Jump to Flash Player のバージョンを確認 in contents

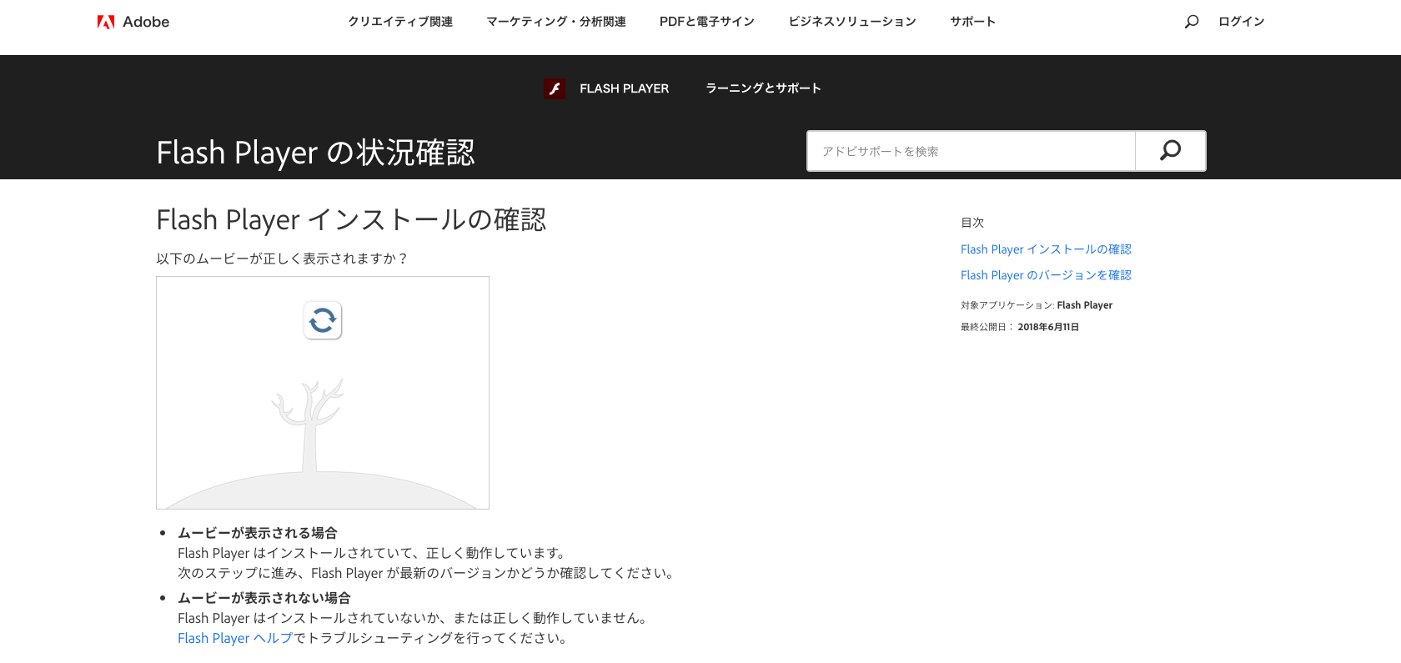pyautogui.click(x=1046, y=275)
